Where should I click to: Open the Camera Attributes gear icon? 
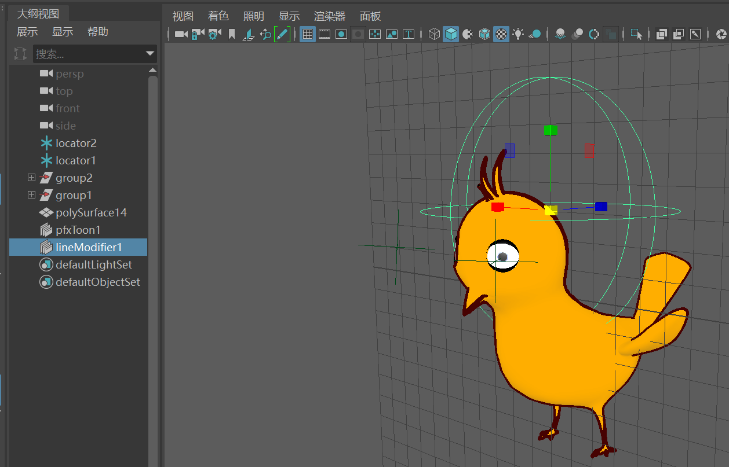point(214,34)
